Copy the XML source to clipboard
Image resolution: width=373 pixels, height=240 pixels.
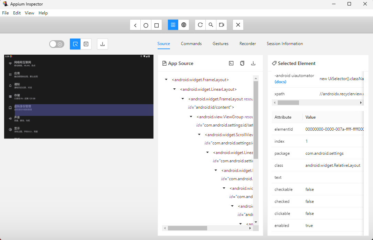pyautogui.click(x=242, y=63)
